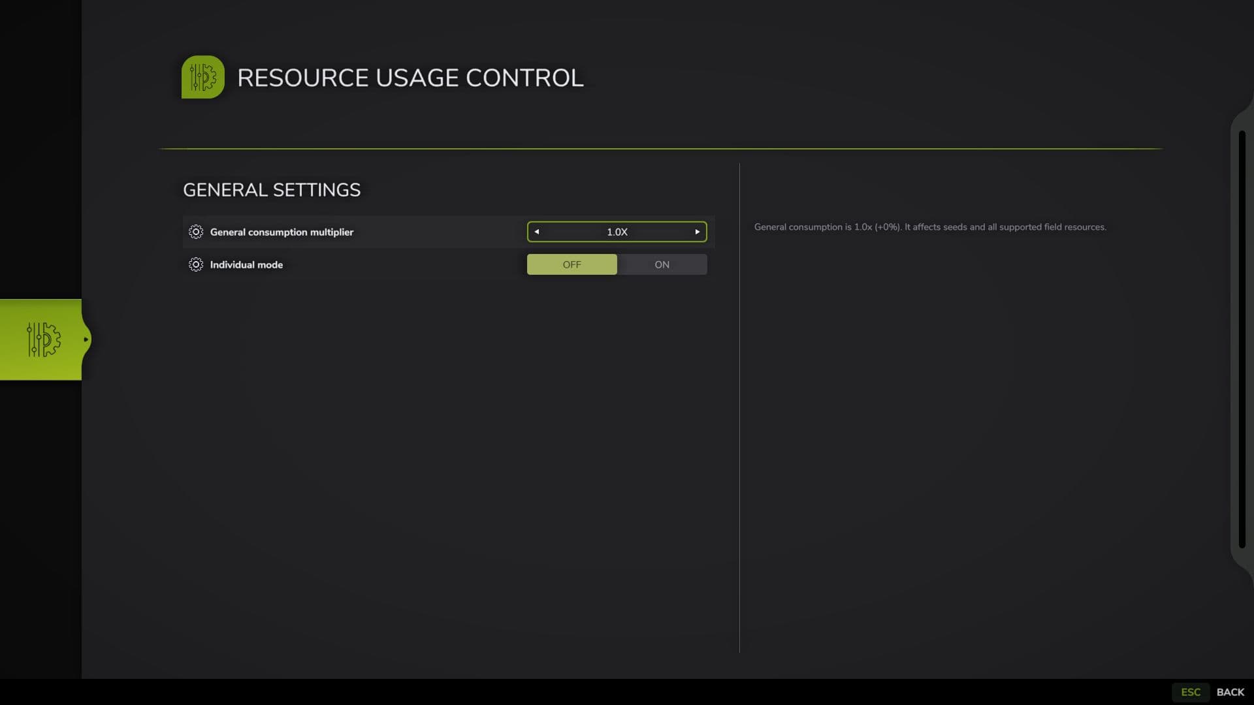Set Individual mode to OFF

(x=572, y=264)
